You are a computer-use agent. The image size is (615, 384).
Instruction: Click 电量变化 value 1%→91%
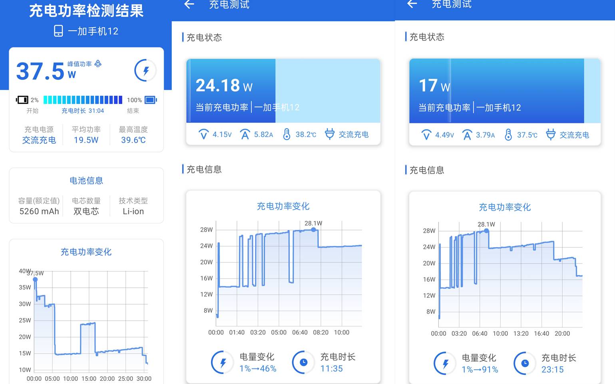coord(480,370)
